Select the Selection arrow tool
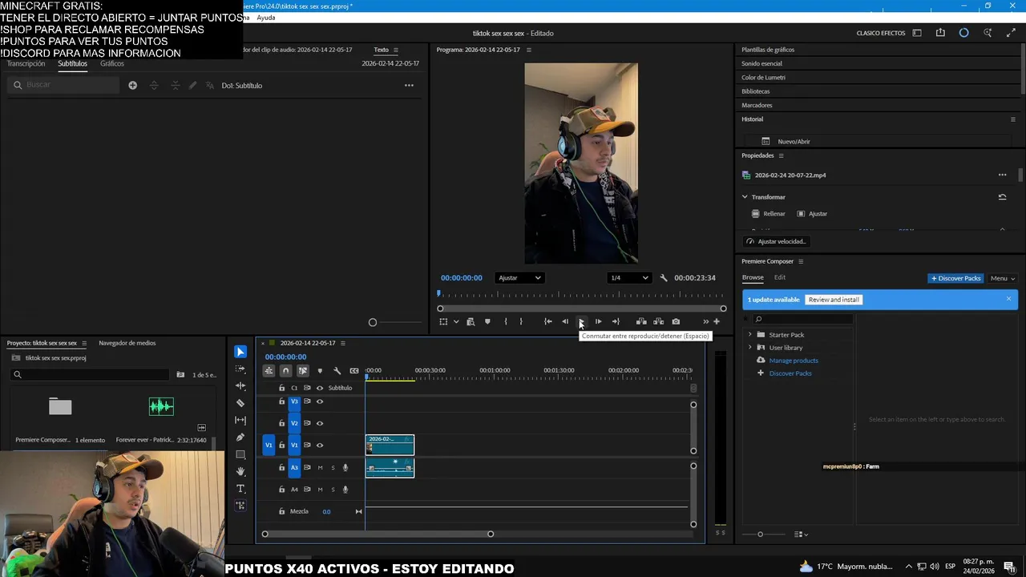The height and width of the screenshot is (577, 1026). tap(240, 352)
